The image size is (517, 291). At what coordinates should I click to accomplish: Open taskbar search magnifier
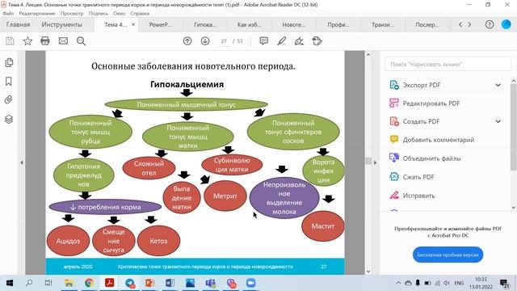coord(29,283)
